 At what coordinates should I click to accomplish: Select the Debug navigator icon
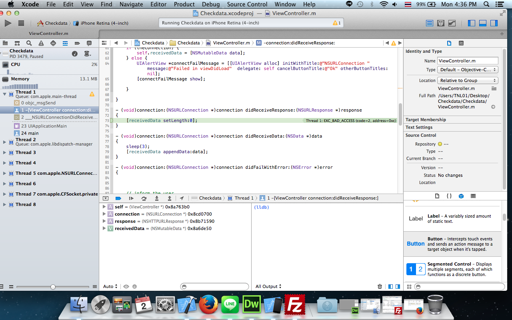pyautogui.click(x=65, y=43)
